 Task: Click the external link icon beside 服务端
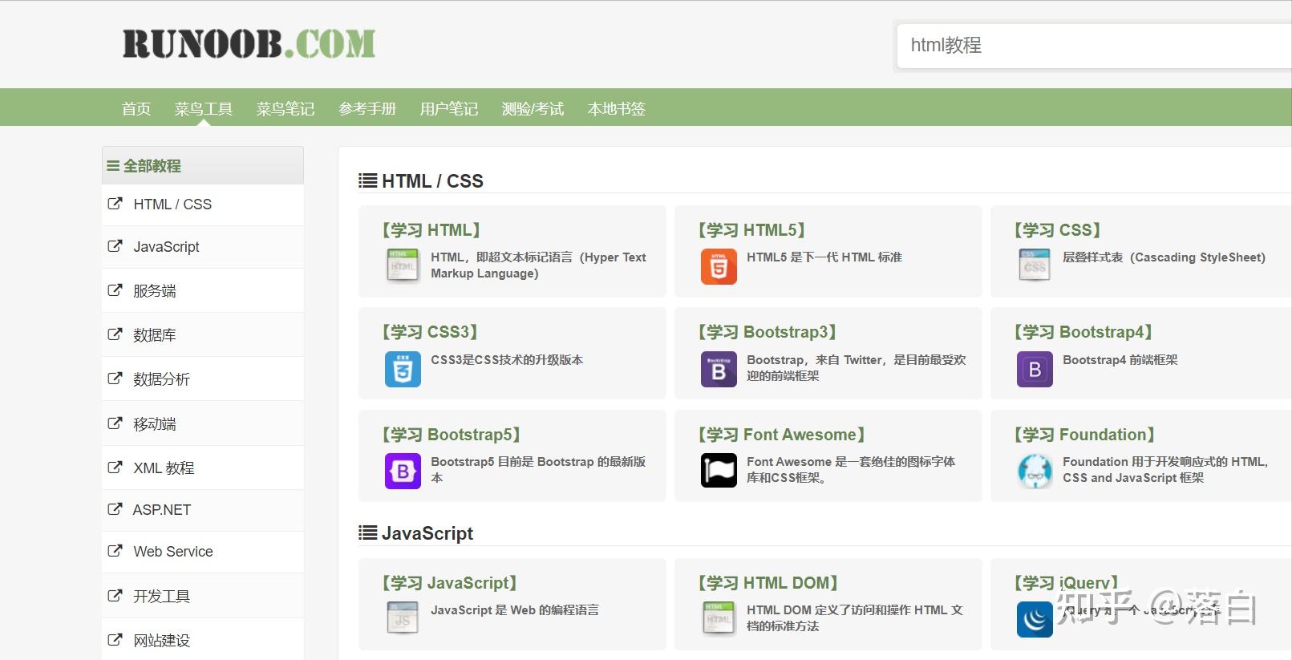[115, 290]
